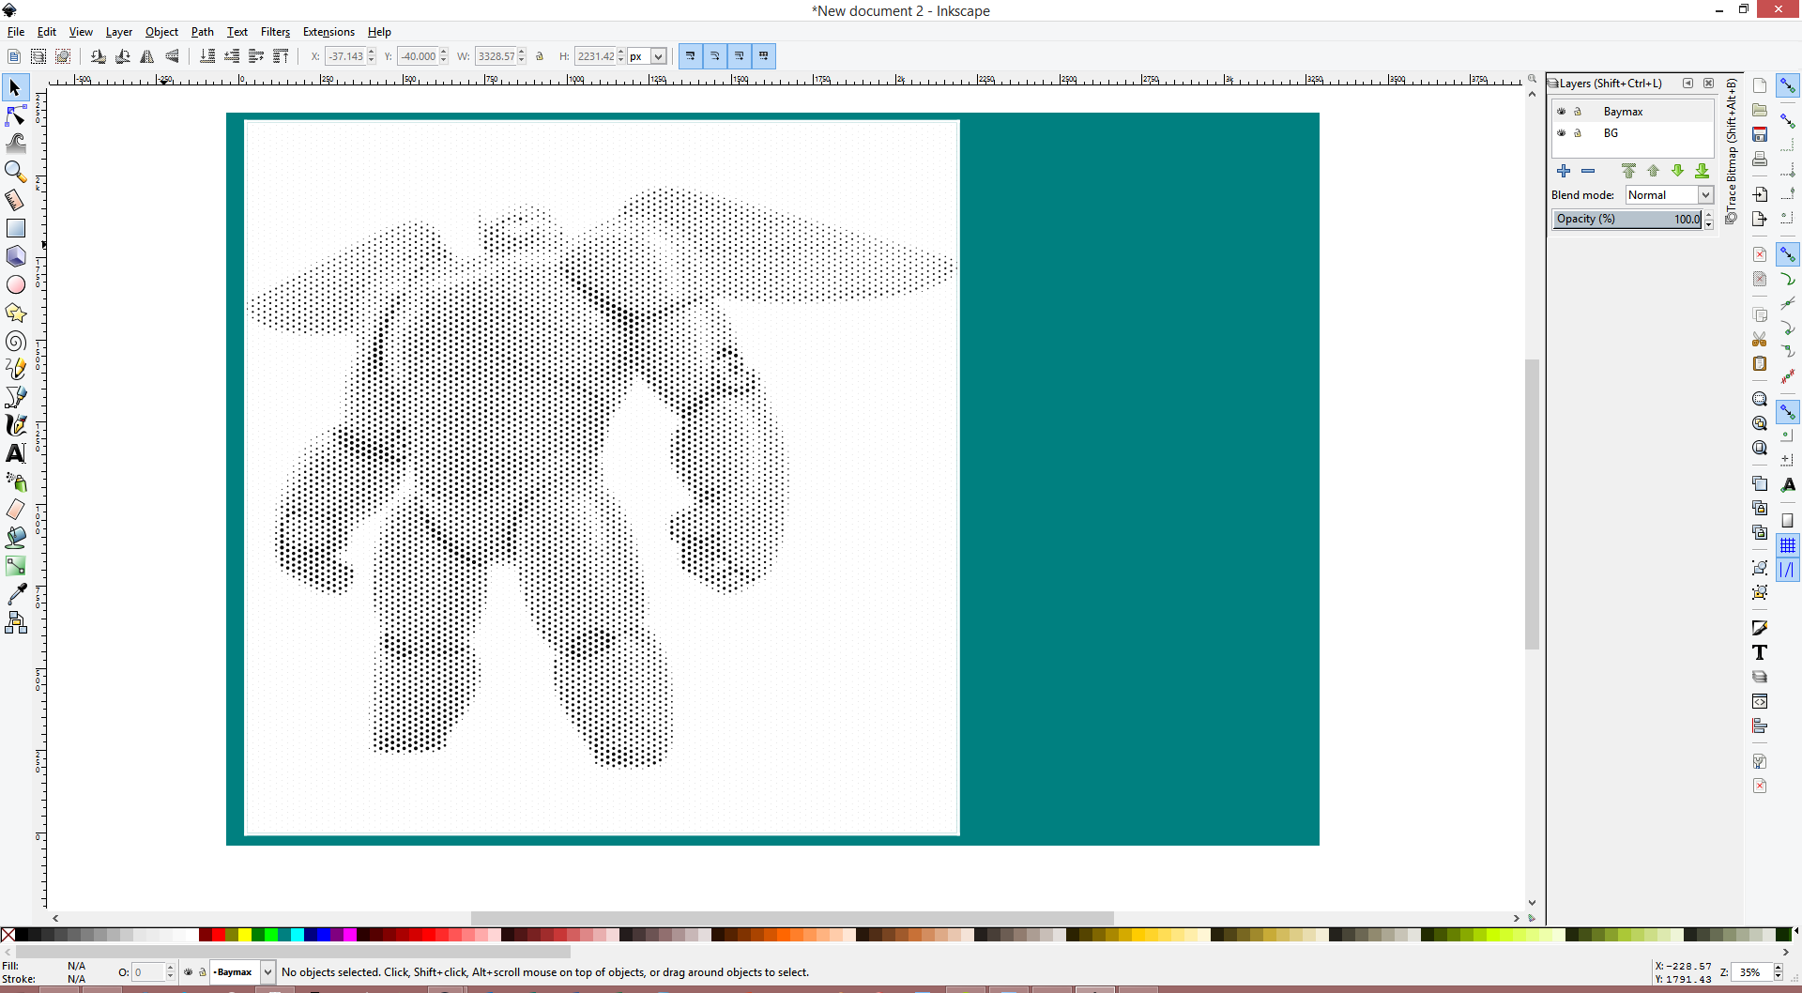This screenshot has width=1802, height=993.
Task: Increase the X position stepper
Action: [372, 53]
